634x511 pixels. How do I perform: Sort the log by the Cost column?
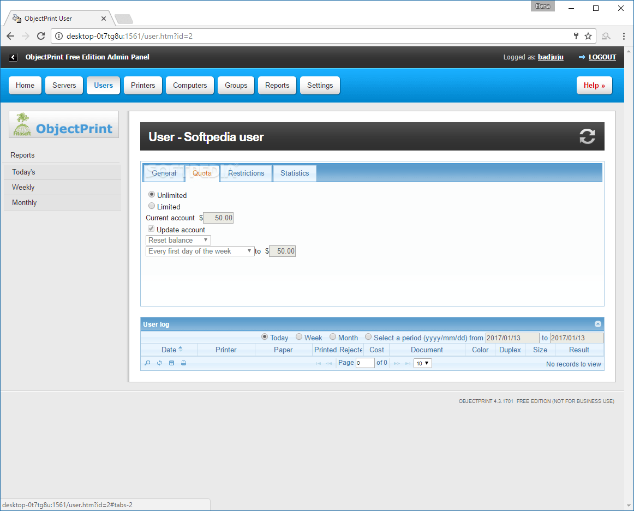click(x=376, y=350)
